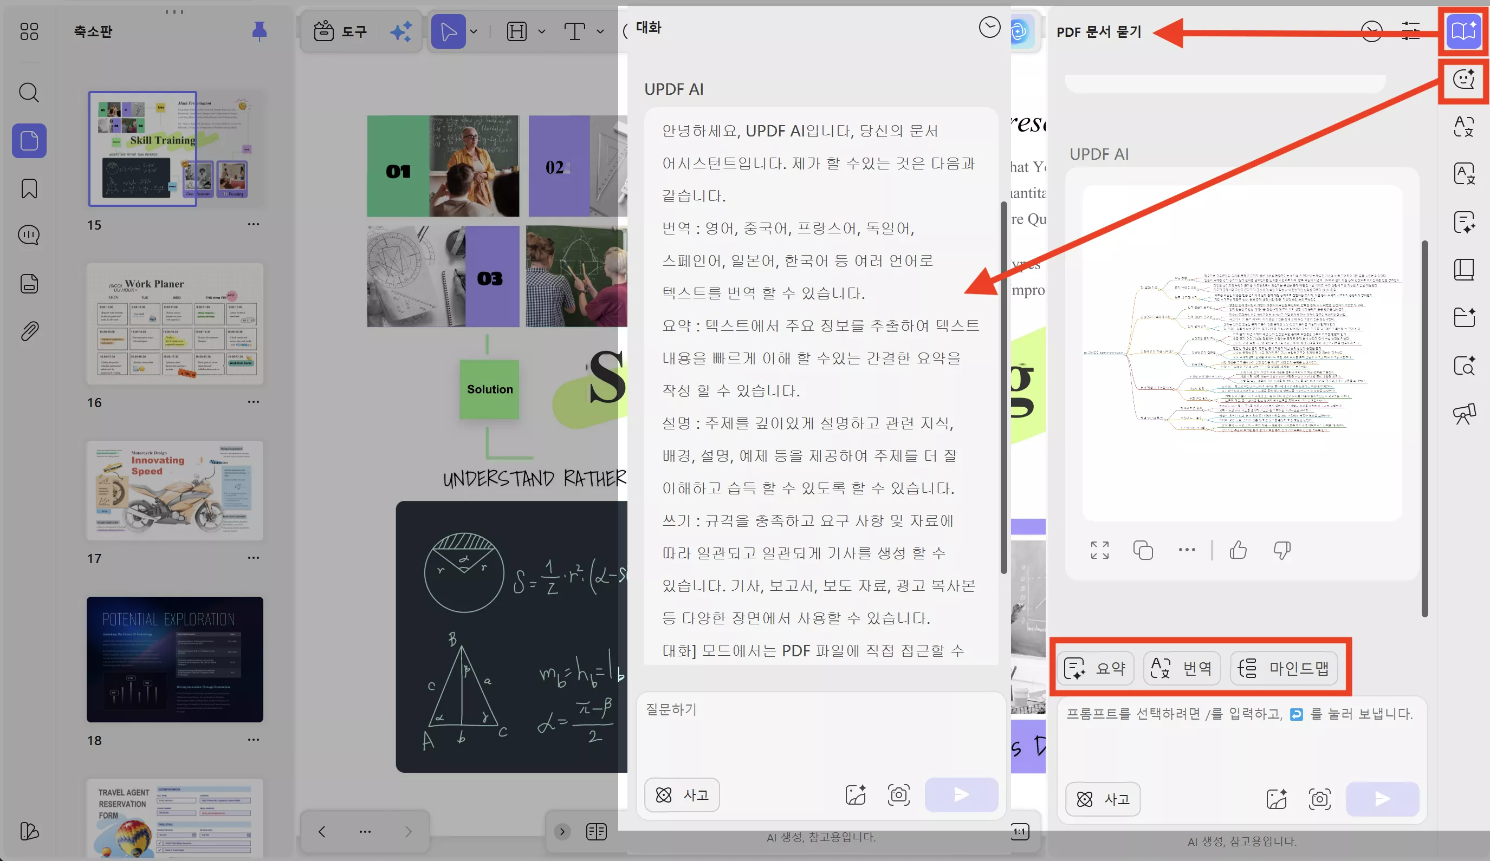Click the 마인드맵 mind map button
Viewport: 1490px width, 861px height.
click(x=1284, y=668)
